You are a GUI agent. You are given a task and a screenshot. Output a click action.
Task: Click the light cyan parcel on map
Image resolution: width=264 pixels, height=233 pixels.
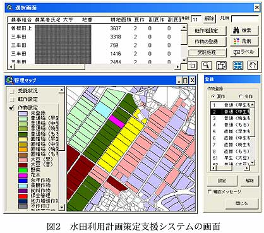(x=103, y=110)
